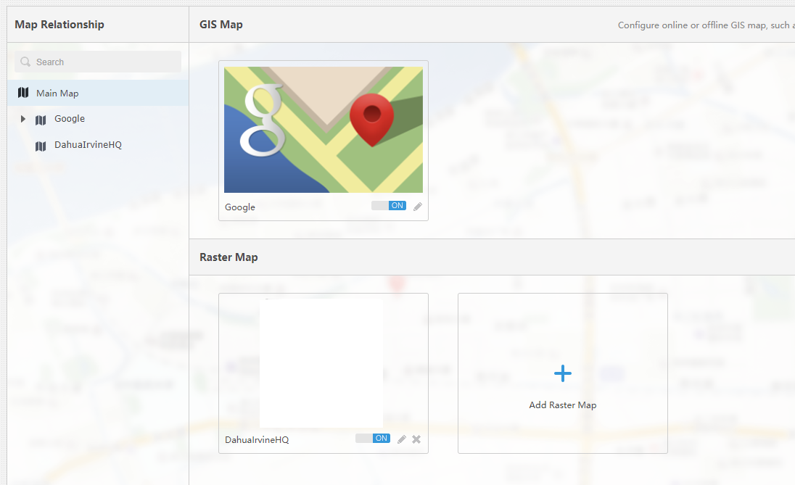Click the map icon beside Google tree item

(41, 120)
